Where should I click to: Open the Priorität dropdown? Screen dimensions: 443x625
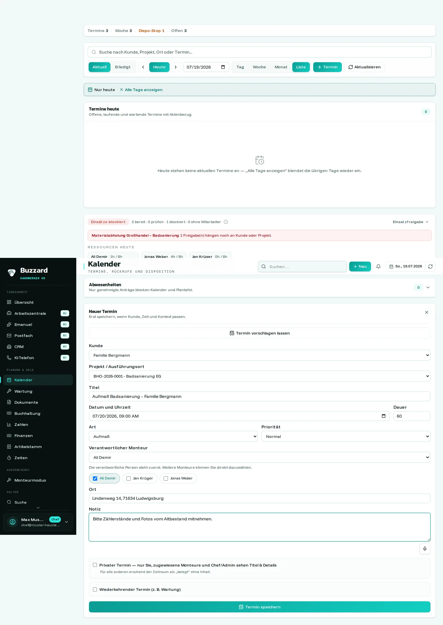346,436
